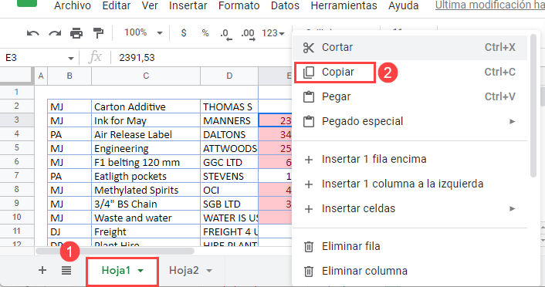545x287 pixels.
Task: Expand the Pegado especial submenu arrow
Action: coord(513,122)
